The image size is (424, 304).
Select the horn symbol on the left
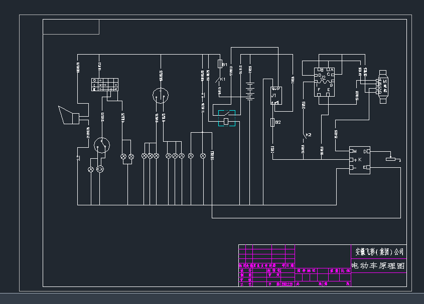[69, 116]
